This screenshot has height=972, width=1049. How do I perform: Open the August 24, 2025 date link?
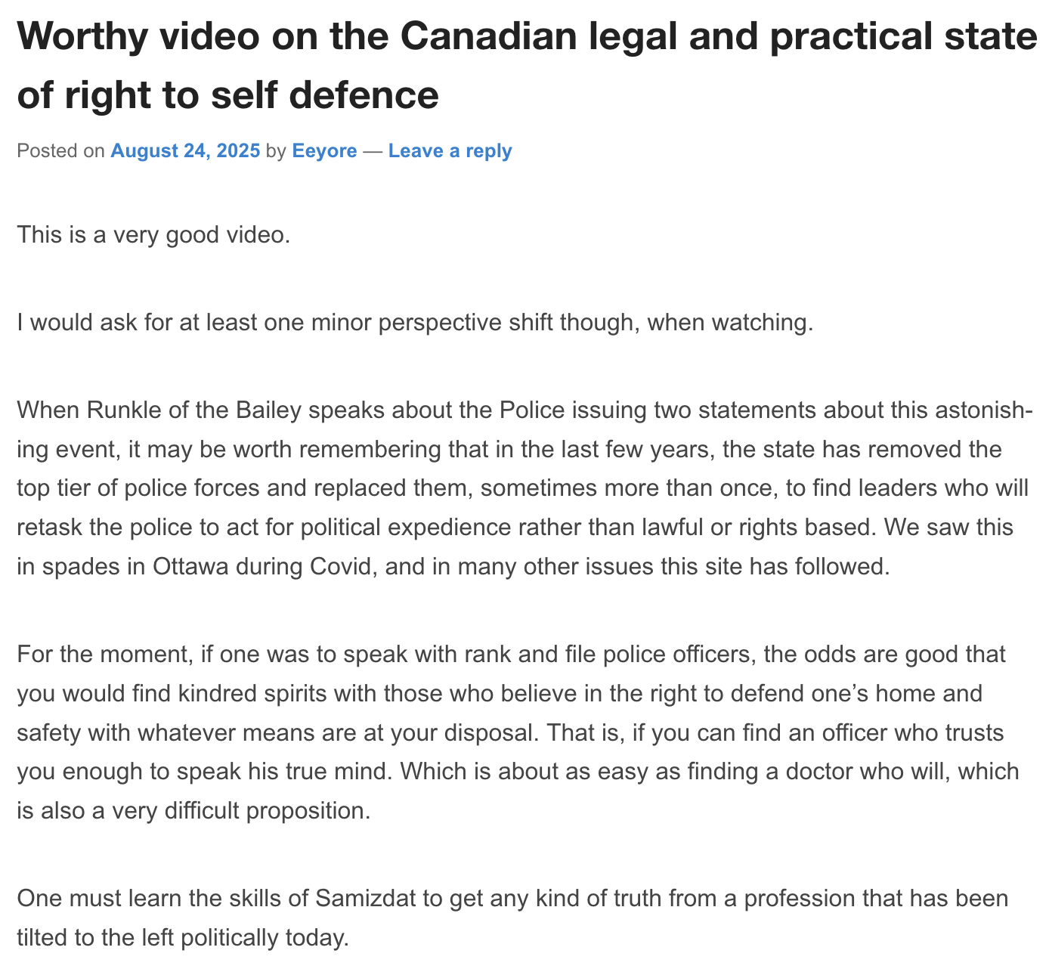click(x=185, y=151)
